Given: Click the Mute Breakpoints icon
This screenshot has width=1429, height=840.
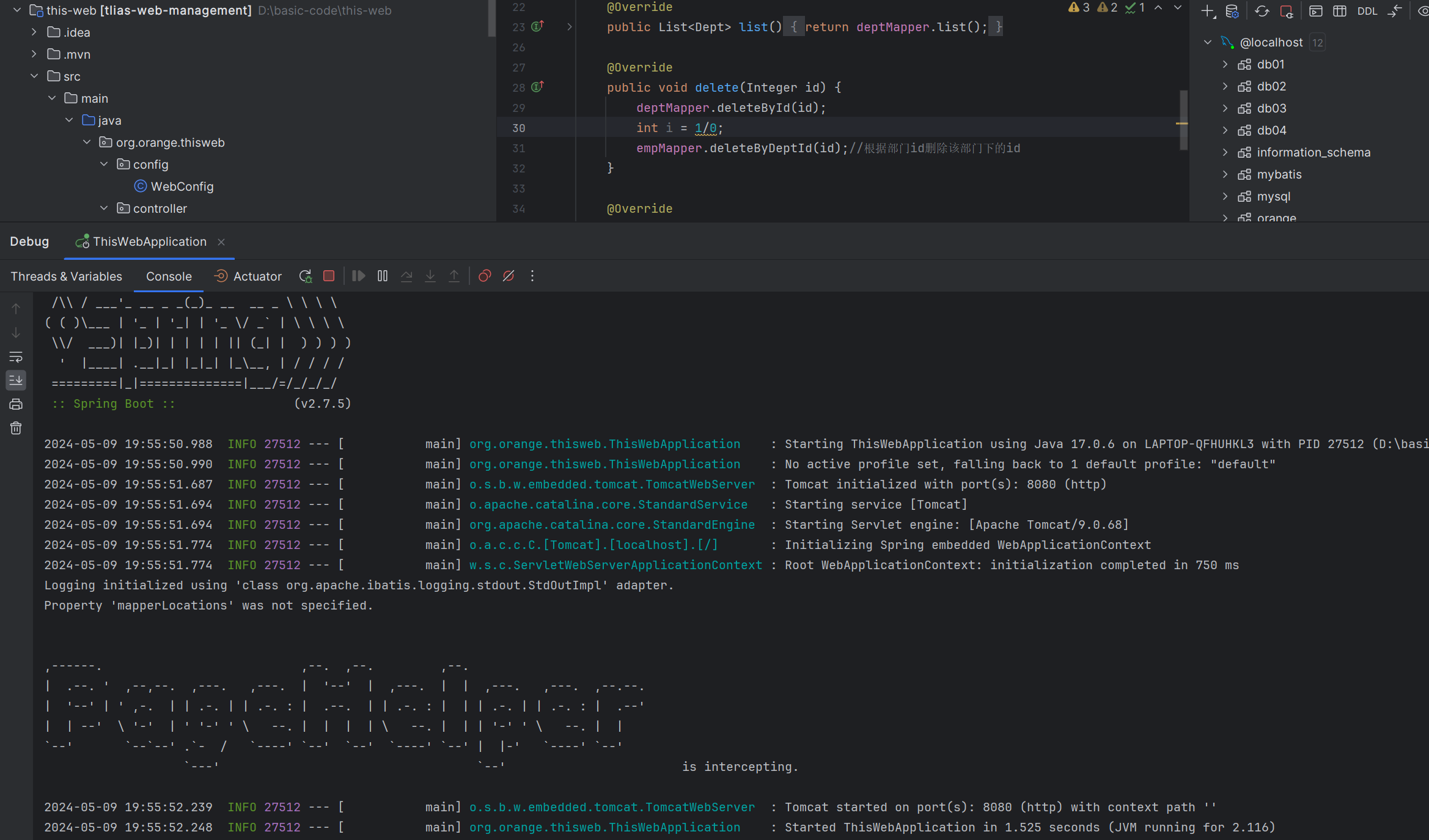Looking at the screenshot, I should point(508,276).
